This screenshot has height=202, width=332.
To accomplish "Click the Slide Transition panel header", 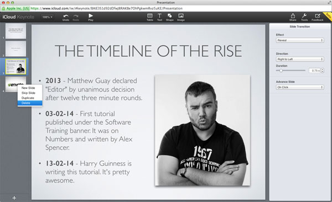I will (x=299, y=26).
